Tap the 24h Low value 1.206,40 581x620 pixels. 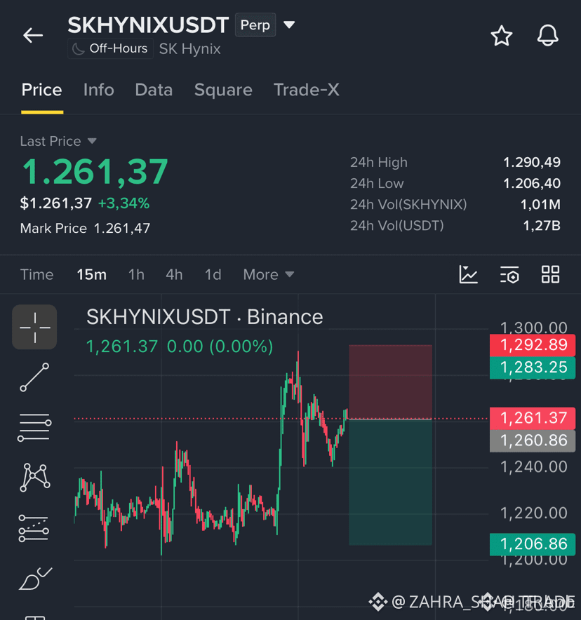pos(532,184)
